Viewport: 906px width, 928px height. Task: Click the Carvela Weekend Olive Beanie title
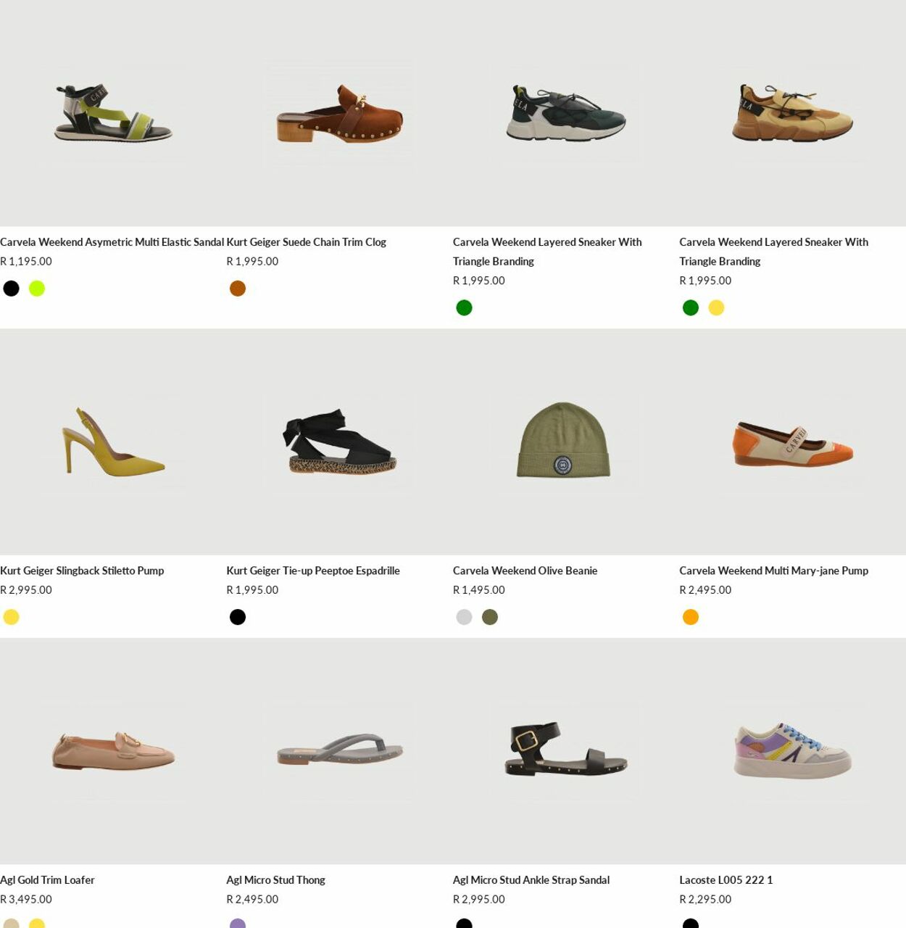pos(525,571)
